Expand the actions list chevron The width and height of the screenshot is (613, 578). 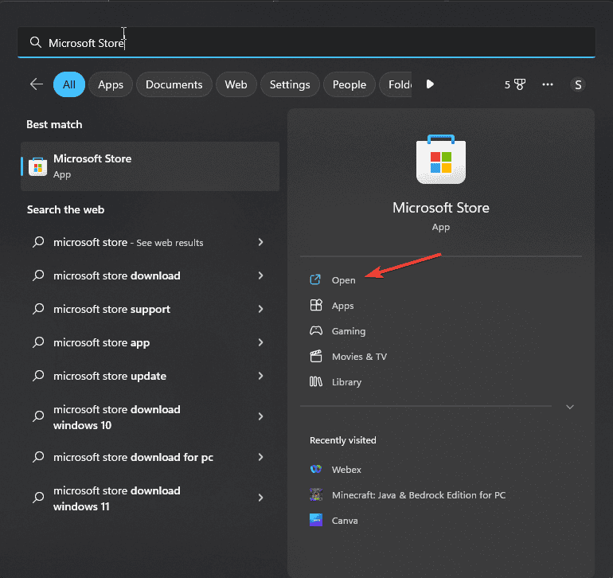pos(569,407)
